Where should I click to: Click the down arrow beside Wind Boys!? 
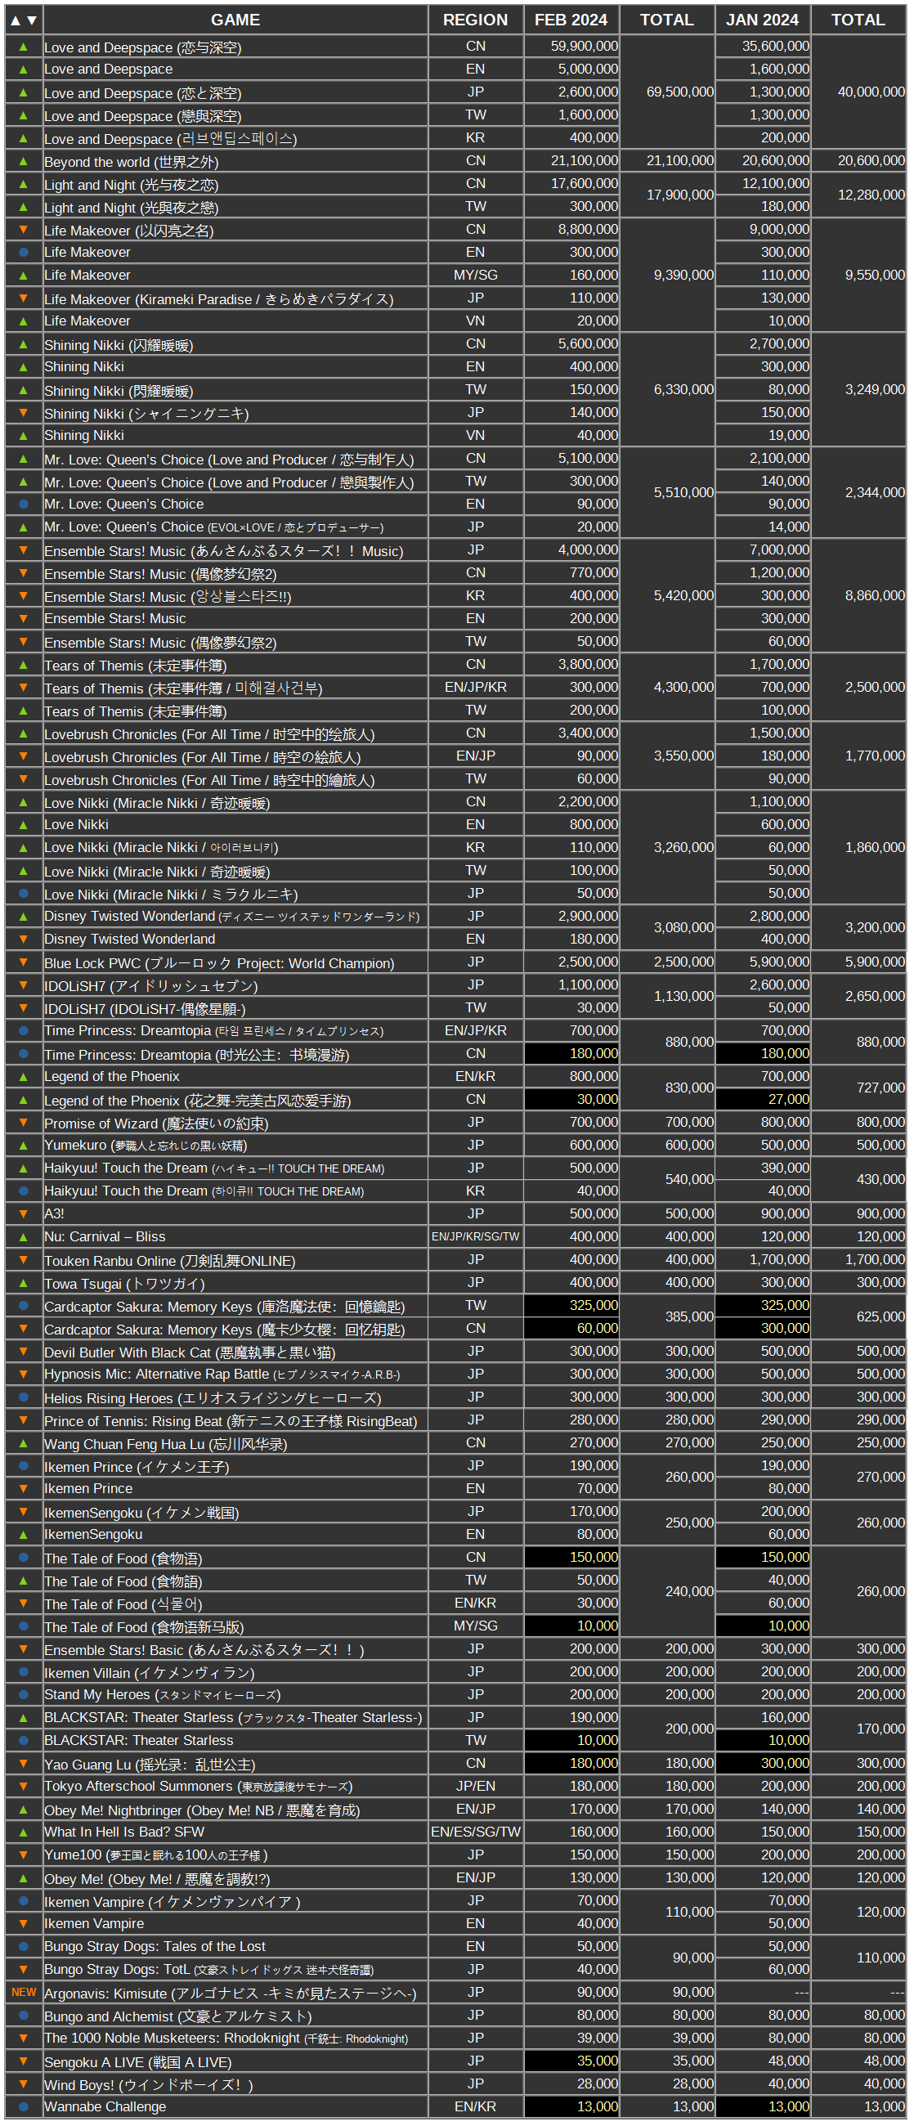[x=23, y=2083]
